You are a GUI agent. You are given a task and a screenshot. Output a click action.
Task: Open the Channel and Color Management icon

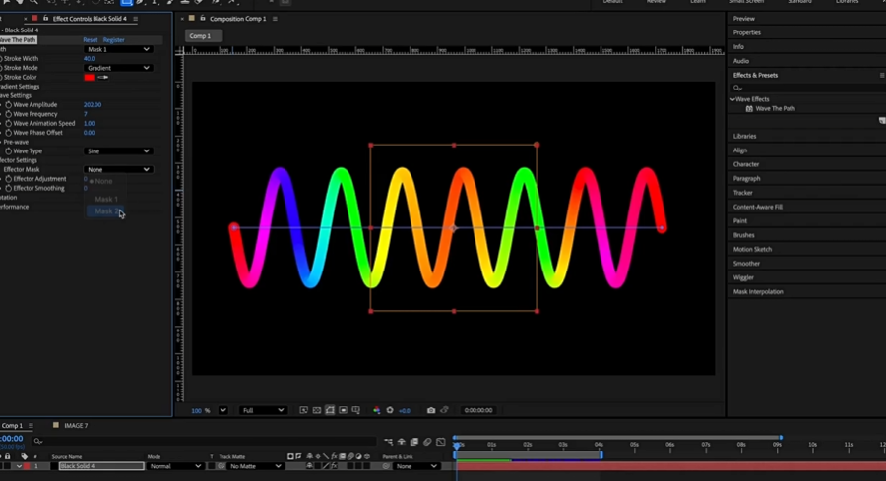tap(376, 410)
